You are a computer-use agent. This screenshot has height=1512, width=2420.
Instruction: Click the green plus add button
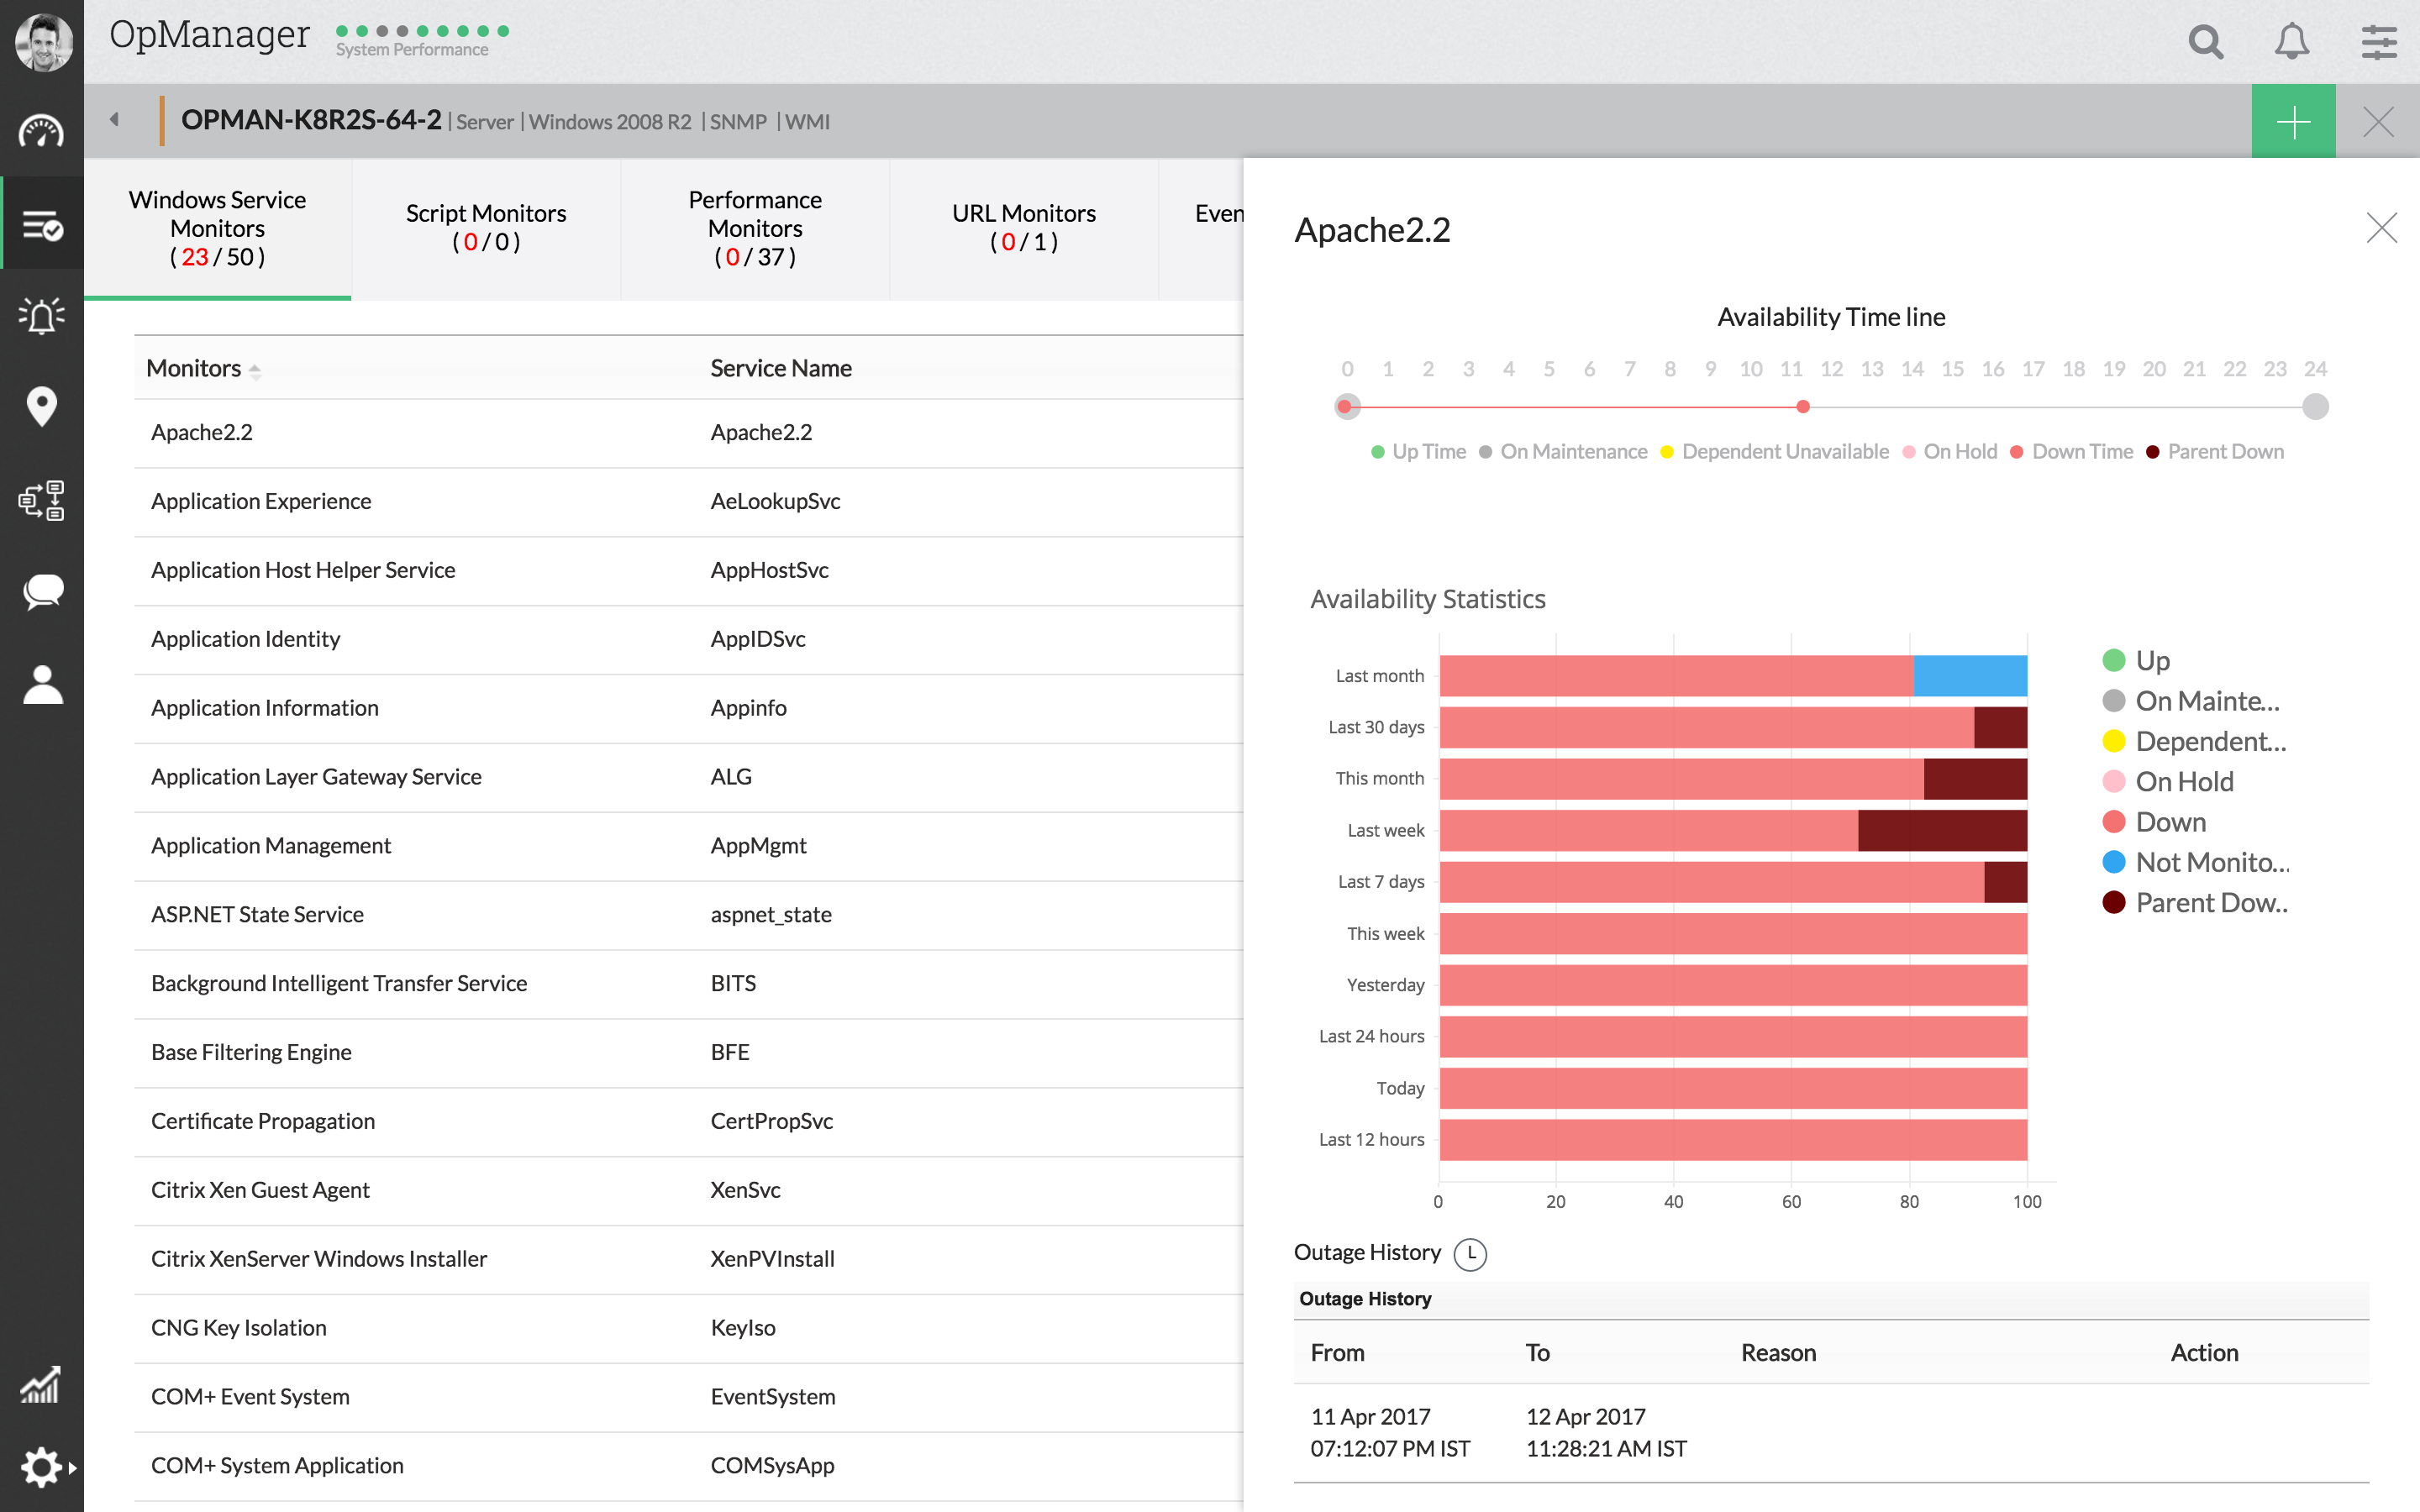pos(2293,121)
